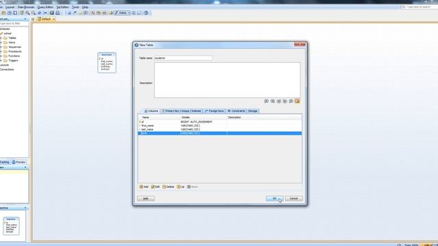Close the Default layout tab
438x246 pixels.
click(53, 19)
